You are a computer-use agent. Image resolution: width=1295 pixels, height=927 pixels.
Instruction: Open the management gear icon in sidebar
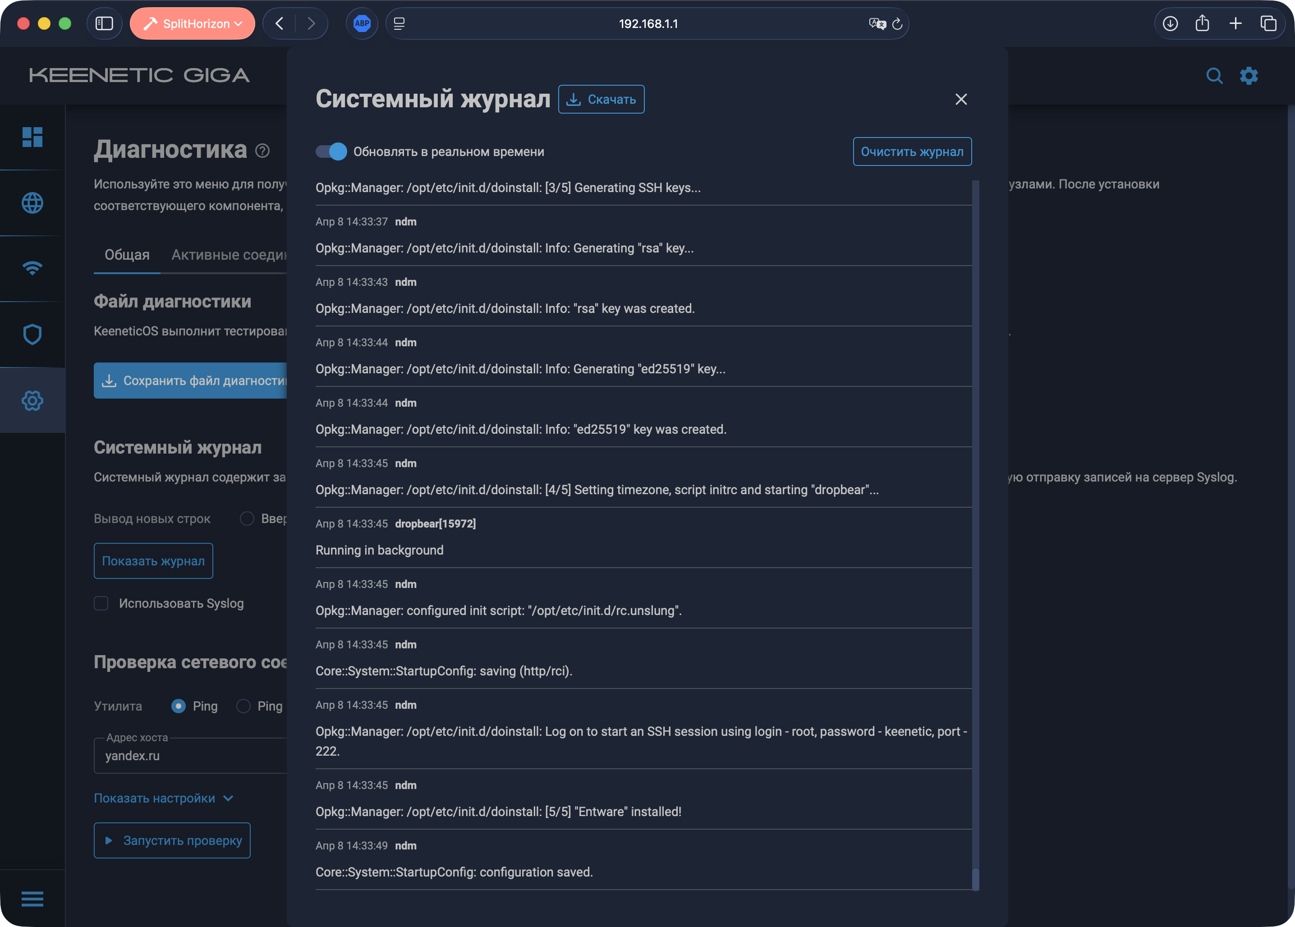coord(32,400)
